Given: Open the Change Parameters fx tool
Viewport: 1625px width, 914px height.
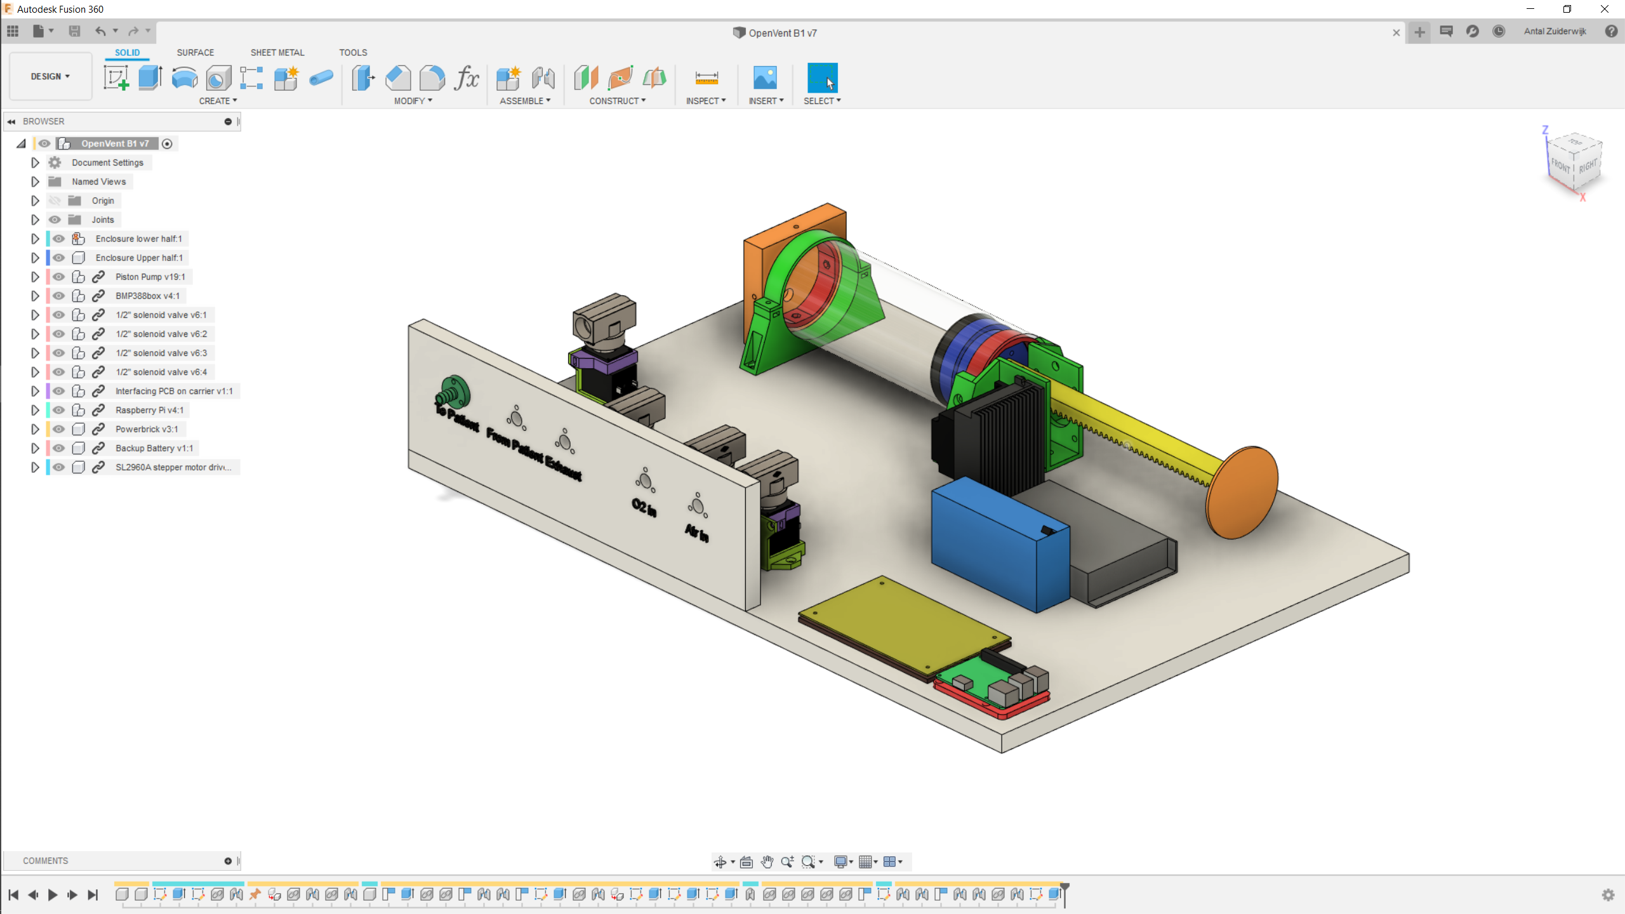Looking at the screenshot, I should pyautogui.click(x=467, y=78).
